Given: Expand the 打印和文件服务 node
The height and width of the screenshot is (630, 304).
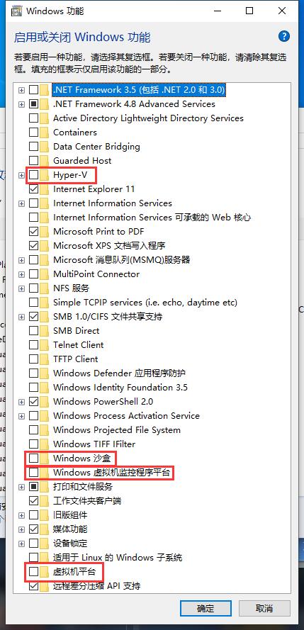Looking at the screenshot, I should [22, 487].
